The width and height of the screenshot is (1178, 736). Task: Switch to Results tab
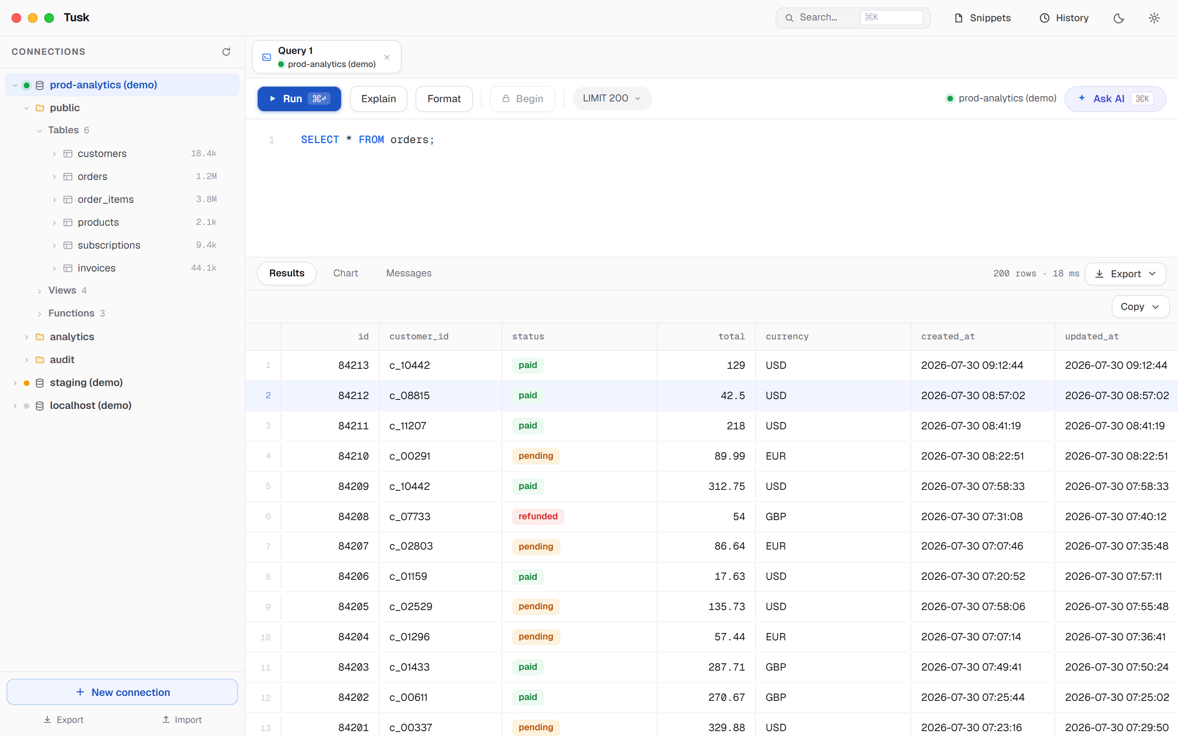tap(287, 273)
